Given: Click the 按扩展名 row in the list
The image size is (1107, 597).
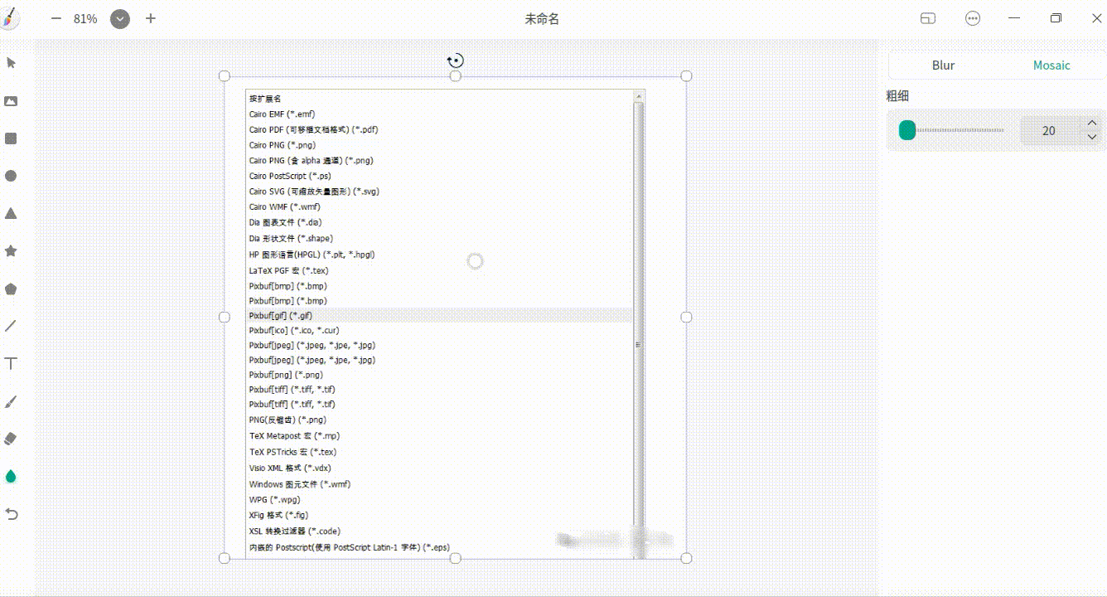Looking at the screenshot, I should 440,99.
